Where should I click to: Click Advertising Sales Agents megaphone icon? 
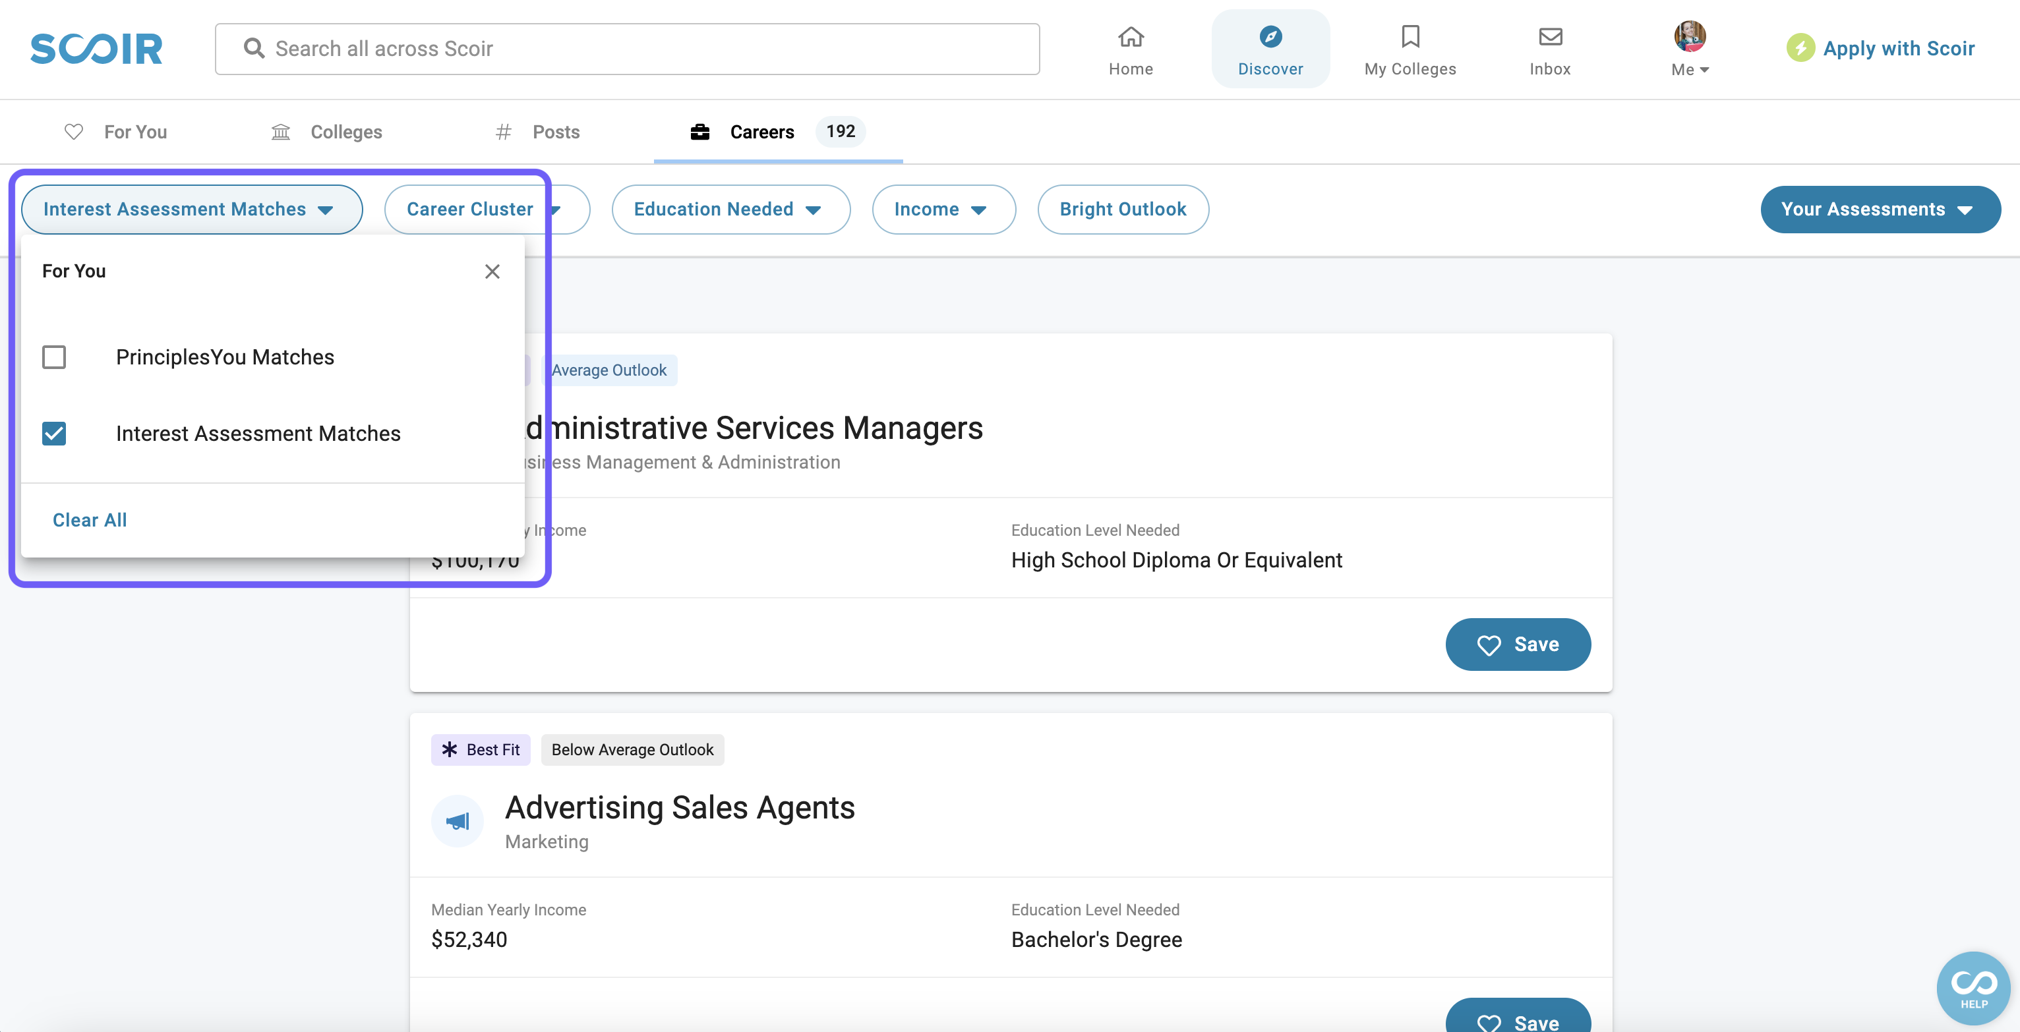click(x=457, y=820)
